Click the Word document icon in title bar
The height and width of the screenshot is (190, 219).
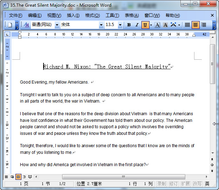[x=6, y=5]
